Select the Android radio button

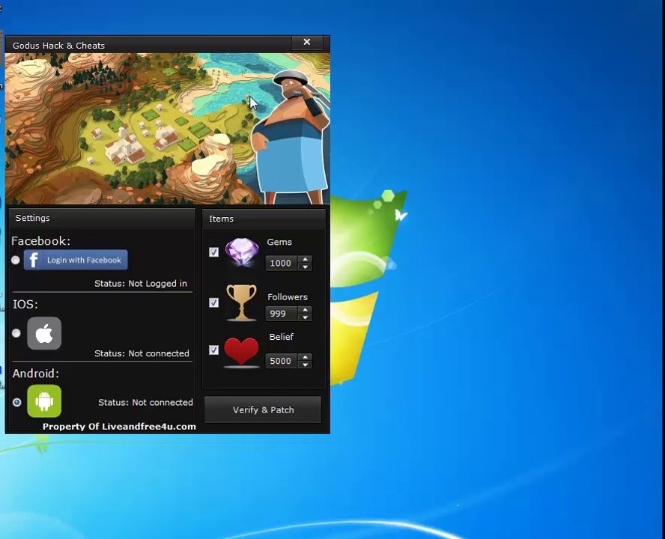[17, 402]
